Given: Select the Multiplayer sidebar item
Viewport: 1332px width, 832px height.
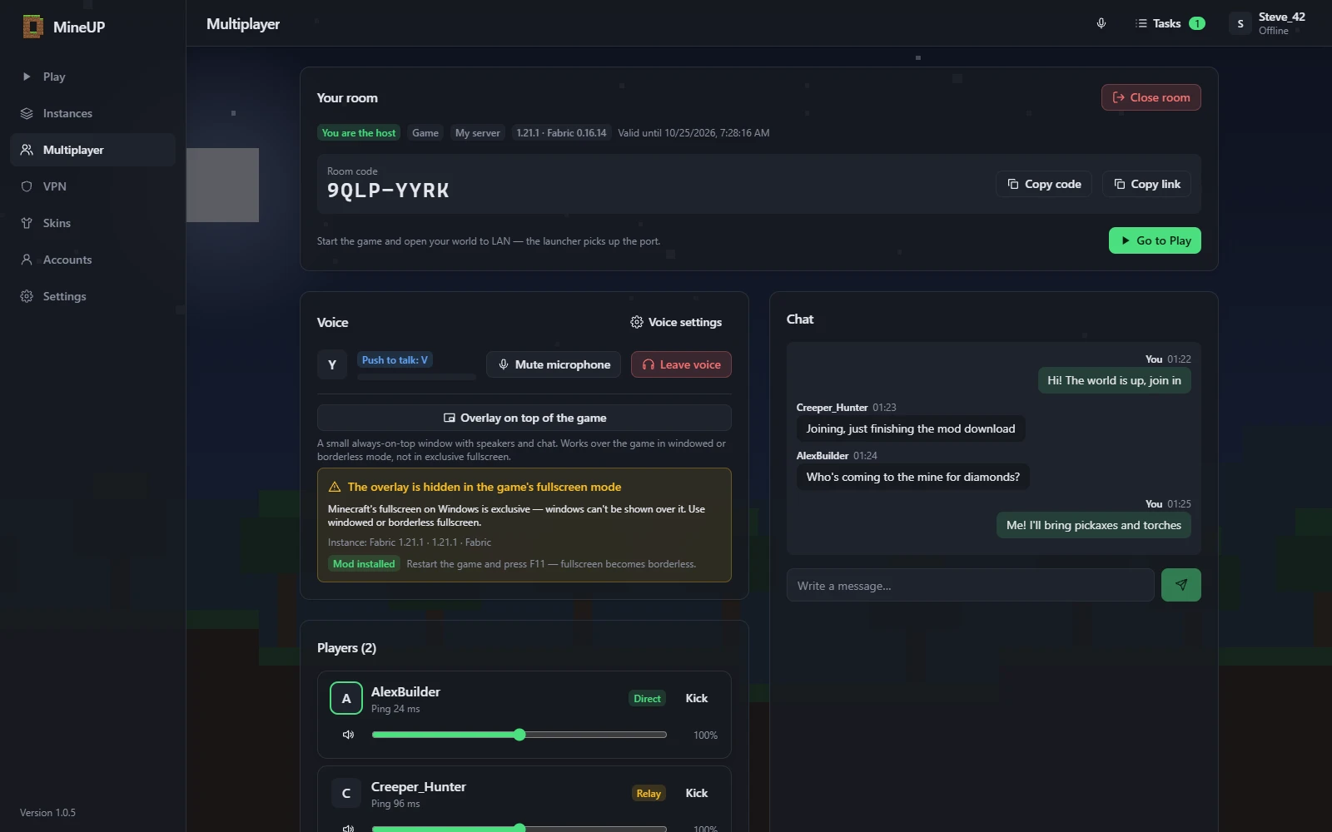Looking at the screenshot, I should click(x=92, y=150).
